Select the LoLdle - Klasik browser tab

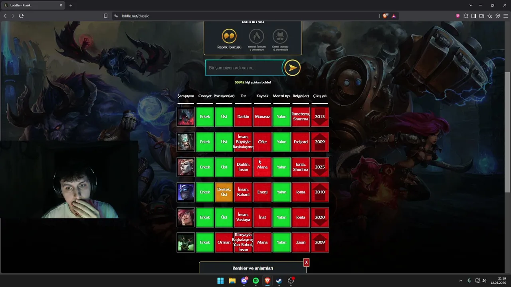click(33, 5)
